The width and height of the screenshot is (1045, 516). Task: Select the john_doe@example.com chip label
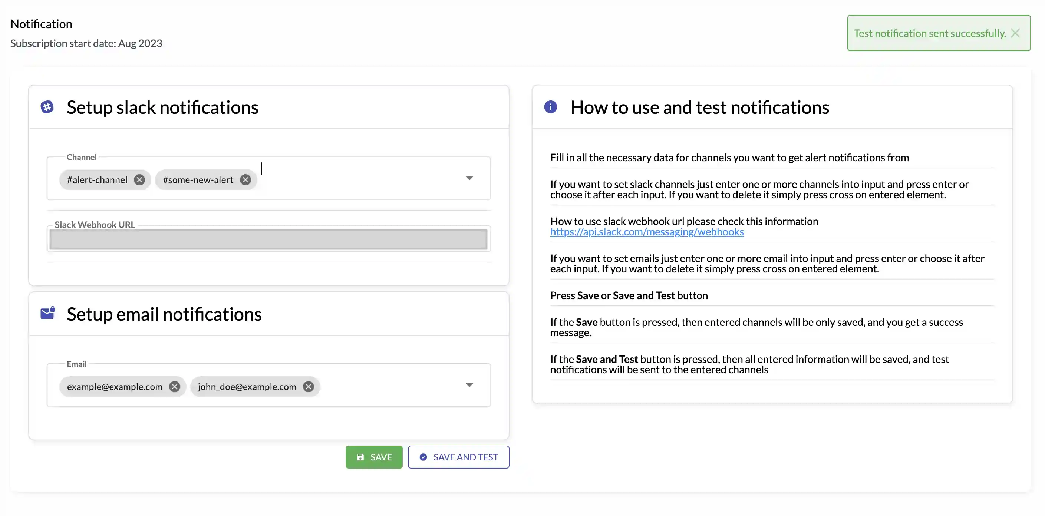(247, 387)
